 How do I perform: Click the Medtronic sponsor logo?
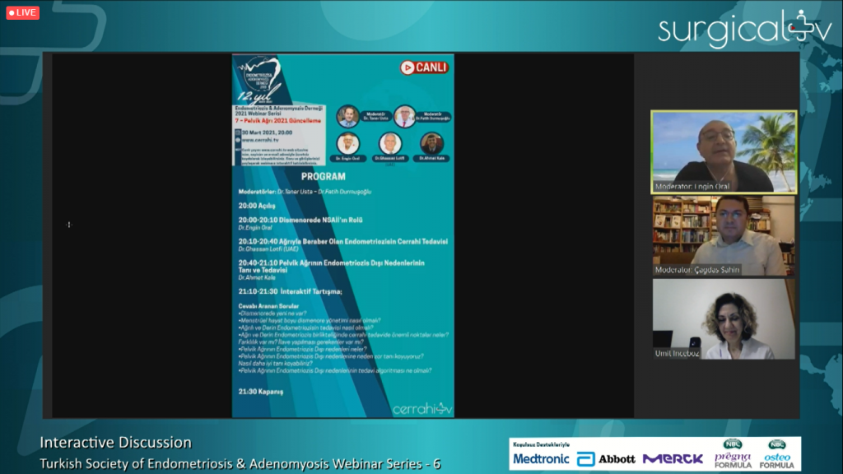click(540, 458)
